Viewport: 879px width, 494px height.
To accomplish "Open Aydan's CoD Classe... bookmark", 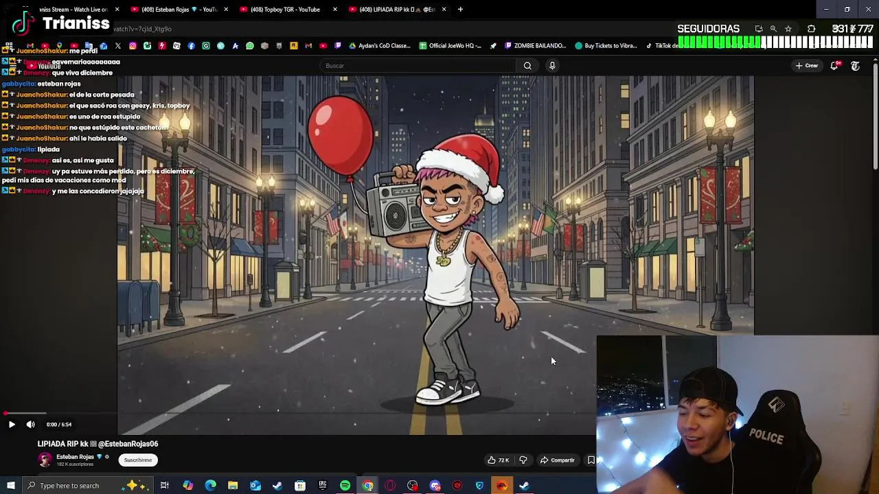I will point(379,46).
